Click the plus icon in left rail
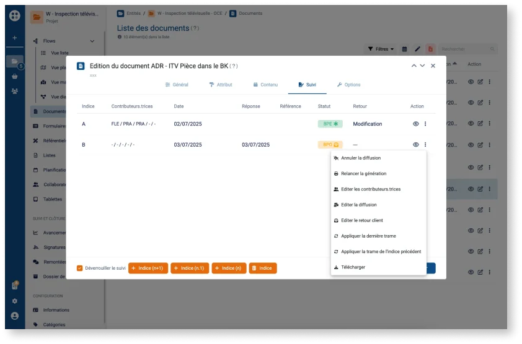The image size is (522, 344). [x=15, y=38]
